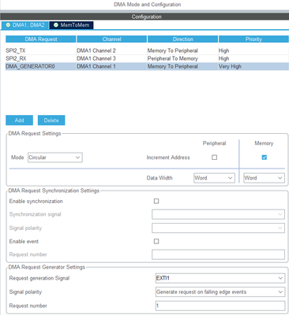Screen dimensions: 289x315
Task: Toggle Peripheral increment address checkbox
Action: click(x=215, y=157)
